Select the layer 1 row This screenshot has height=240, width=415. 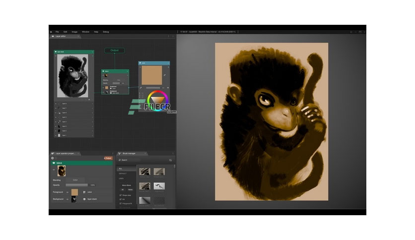point(74,135)
